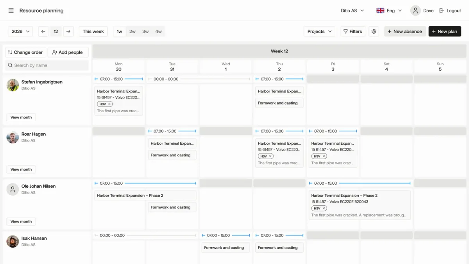Click the Resource planning page title

(41, 11)
